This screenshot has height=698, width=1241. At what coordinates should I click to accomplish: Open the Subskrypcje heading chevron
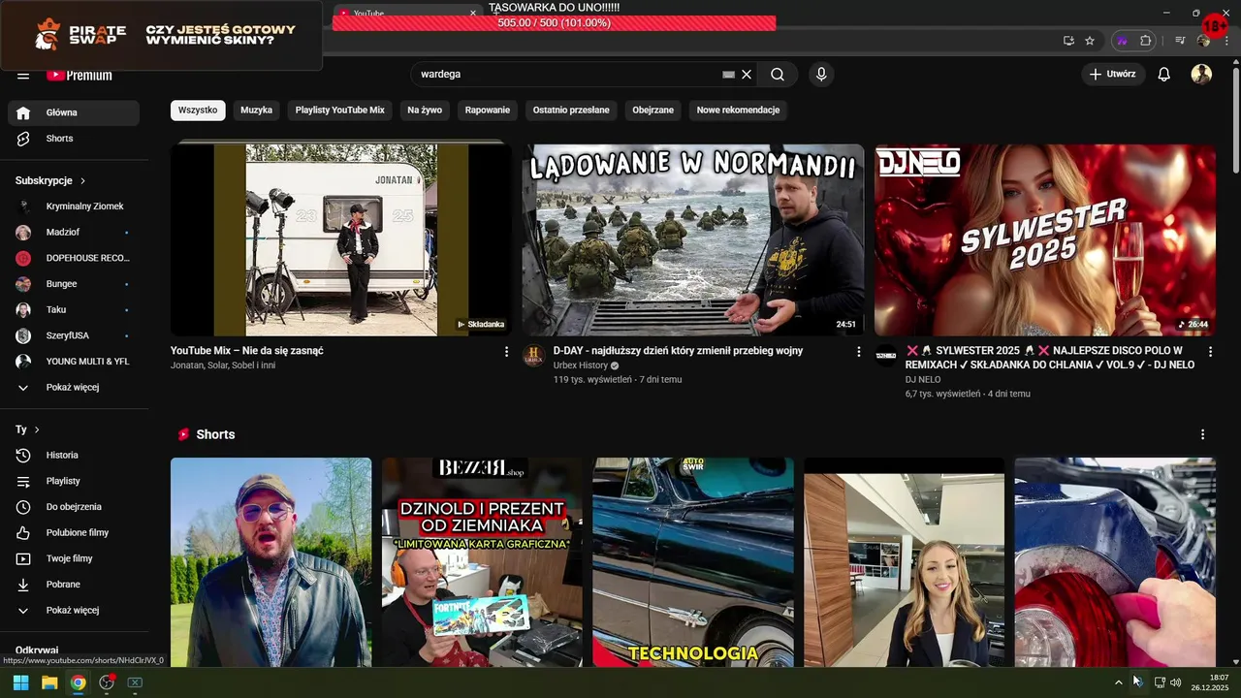[82, 181]
